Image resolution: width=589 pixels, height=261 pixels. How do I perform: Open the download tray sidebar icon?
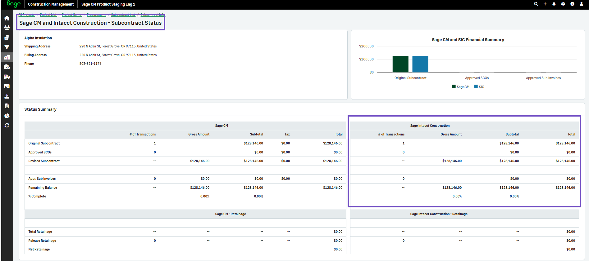coord(7,96)
